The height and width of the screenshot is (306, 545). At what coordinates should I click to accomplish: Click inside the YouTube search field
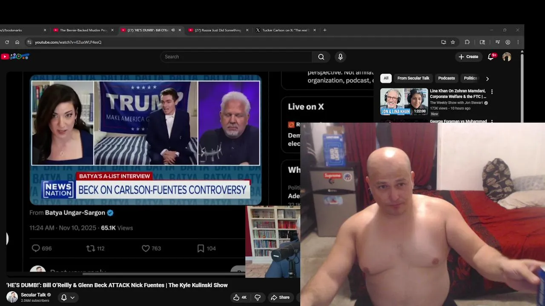[x=236, y=57]
